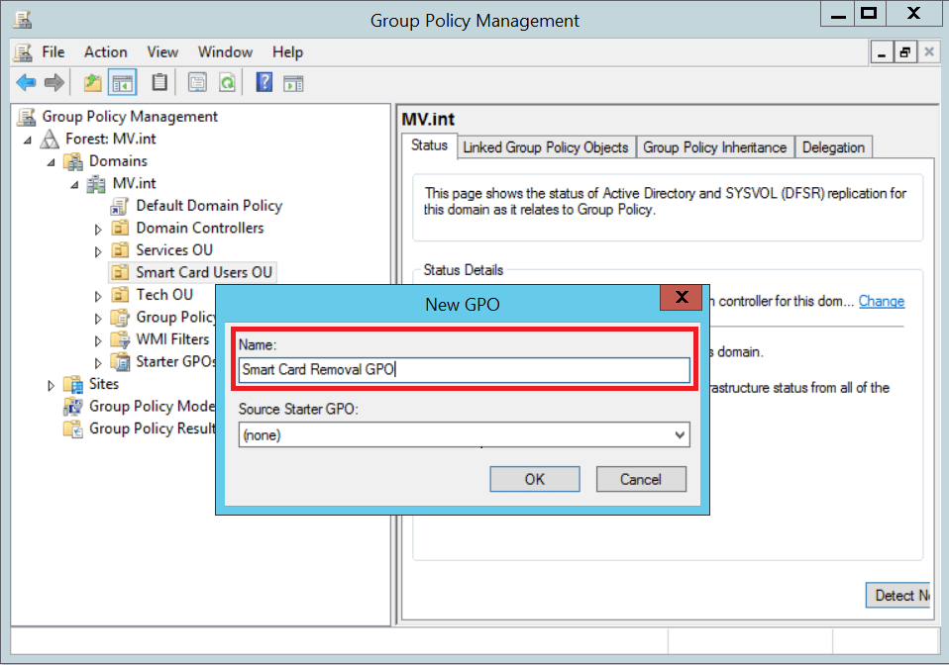The height and width of the screenshot is (665, 949).
Task: Toggle the Show/Hide Console Tree toolbar icon
Action: click(121, 82)
